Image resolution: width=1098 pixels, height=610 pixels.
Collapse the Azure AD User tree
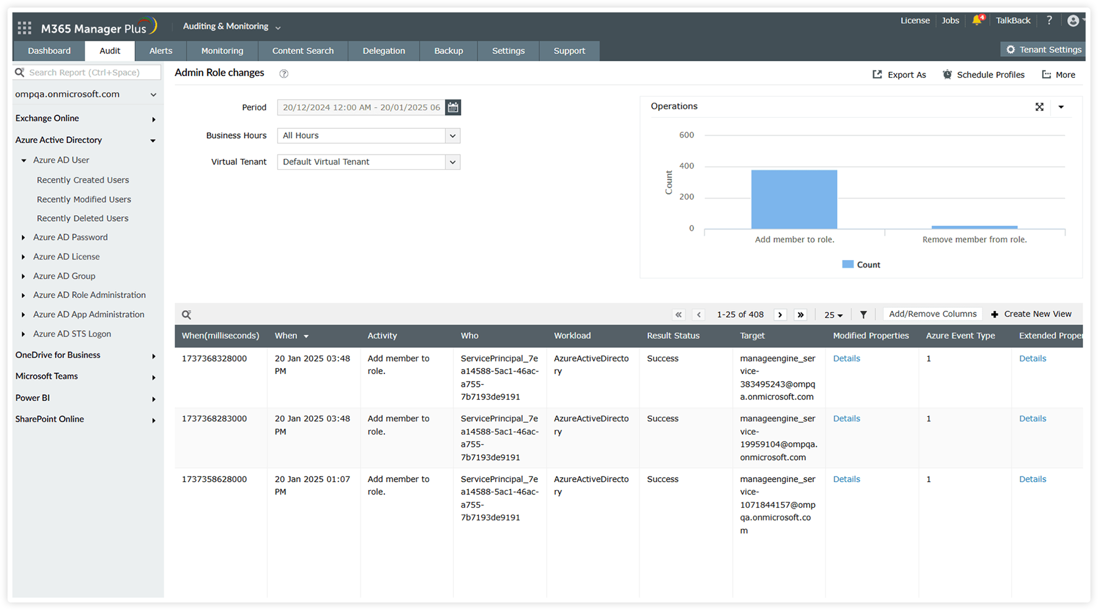23,160
